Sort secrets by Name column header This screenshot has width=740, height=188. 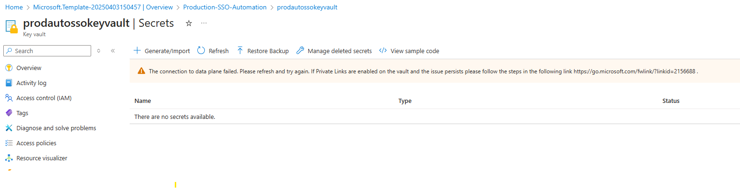(x=143, y=101)
